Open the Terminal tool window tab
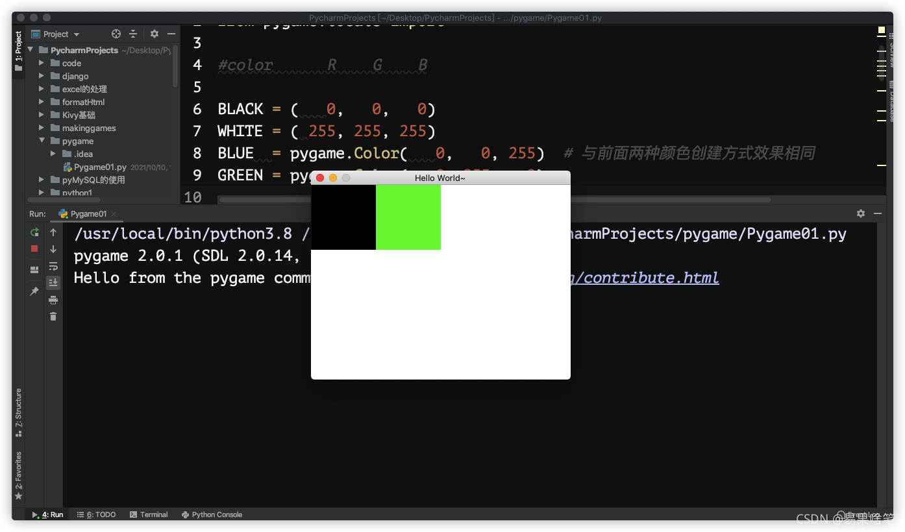Image resolution: width=905 pixels, height=532 pixels. [149, 514]
